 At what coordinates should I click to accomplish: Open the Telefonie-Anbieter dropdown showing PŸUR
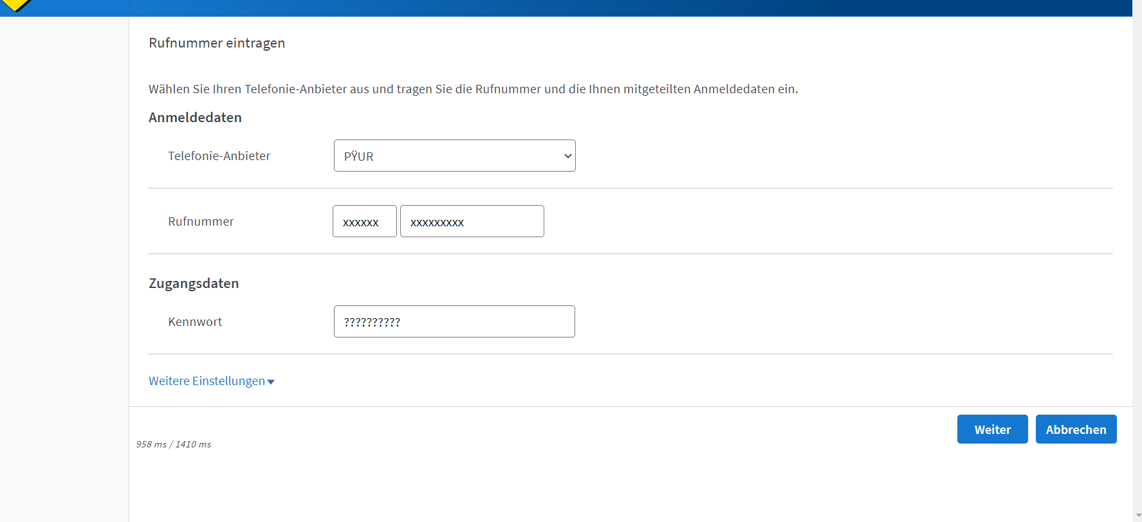[454, 156]
